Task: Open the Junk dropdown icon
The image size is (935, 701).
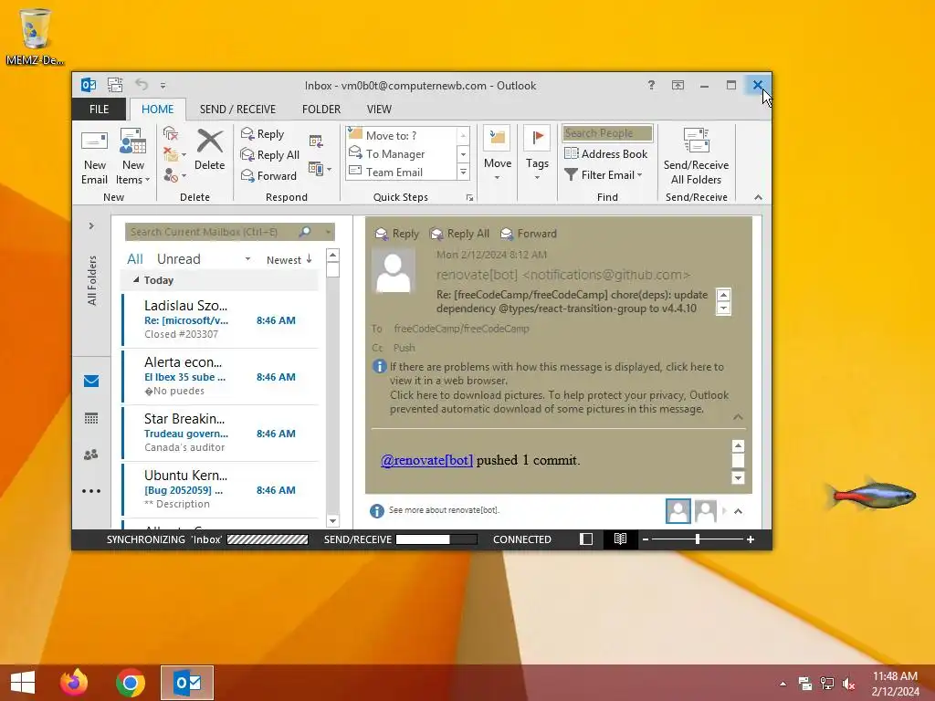Action: click(174, 175)
